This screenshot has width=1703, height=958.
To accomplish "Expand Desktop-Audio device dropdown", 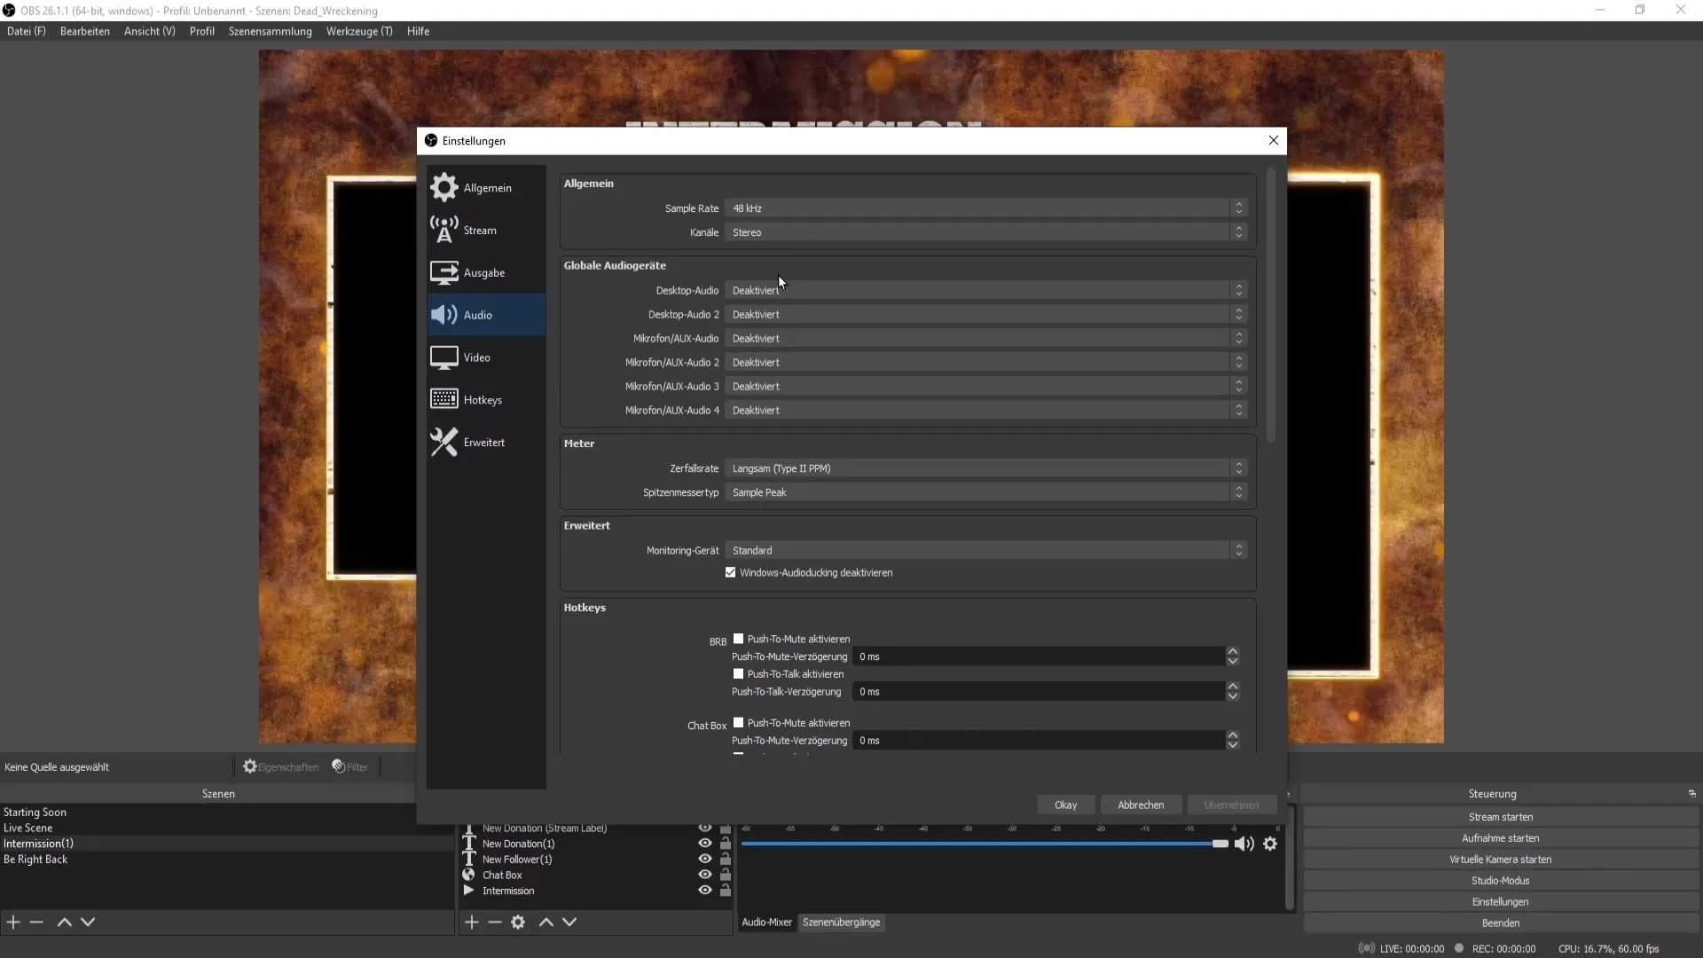I will (x=1238, y=289).
